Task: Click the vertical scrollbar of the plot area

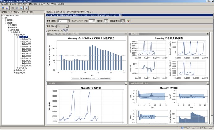Action: tap(212, 78)
